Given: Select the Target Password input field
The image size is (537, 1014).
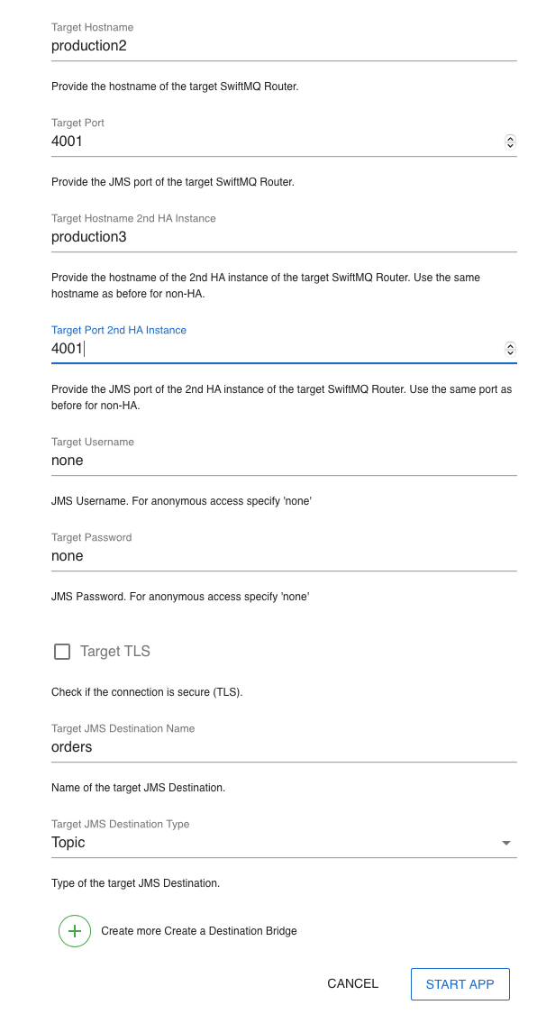Looking at the screenshot, I should click(284, 556).
